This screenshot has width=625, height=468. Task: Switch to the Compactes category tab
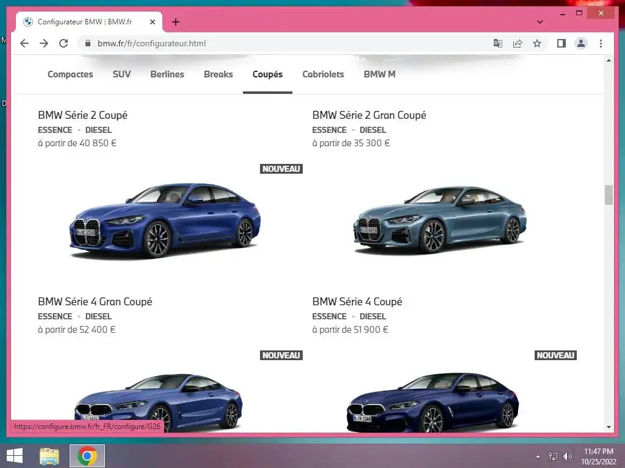(70, 74)
